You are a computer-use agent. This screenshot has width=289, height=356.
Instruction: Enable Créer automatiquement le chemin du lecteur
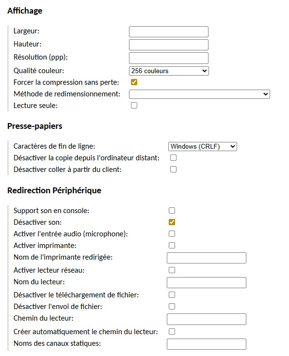172,331
